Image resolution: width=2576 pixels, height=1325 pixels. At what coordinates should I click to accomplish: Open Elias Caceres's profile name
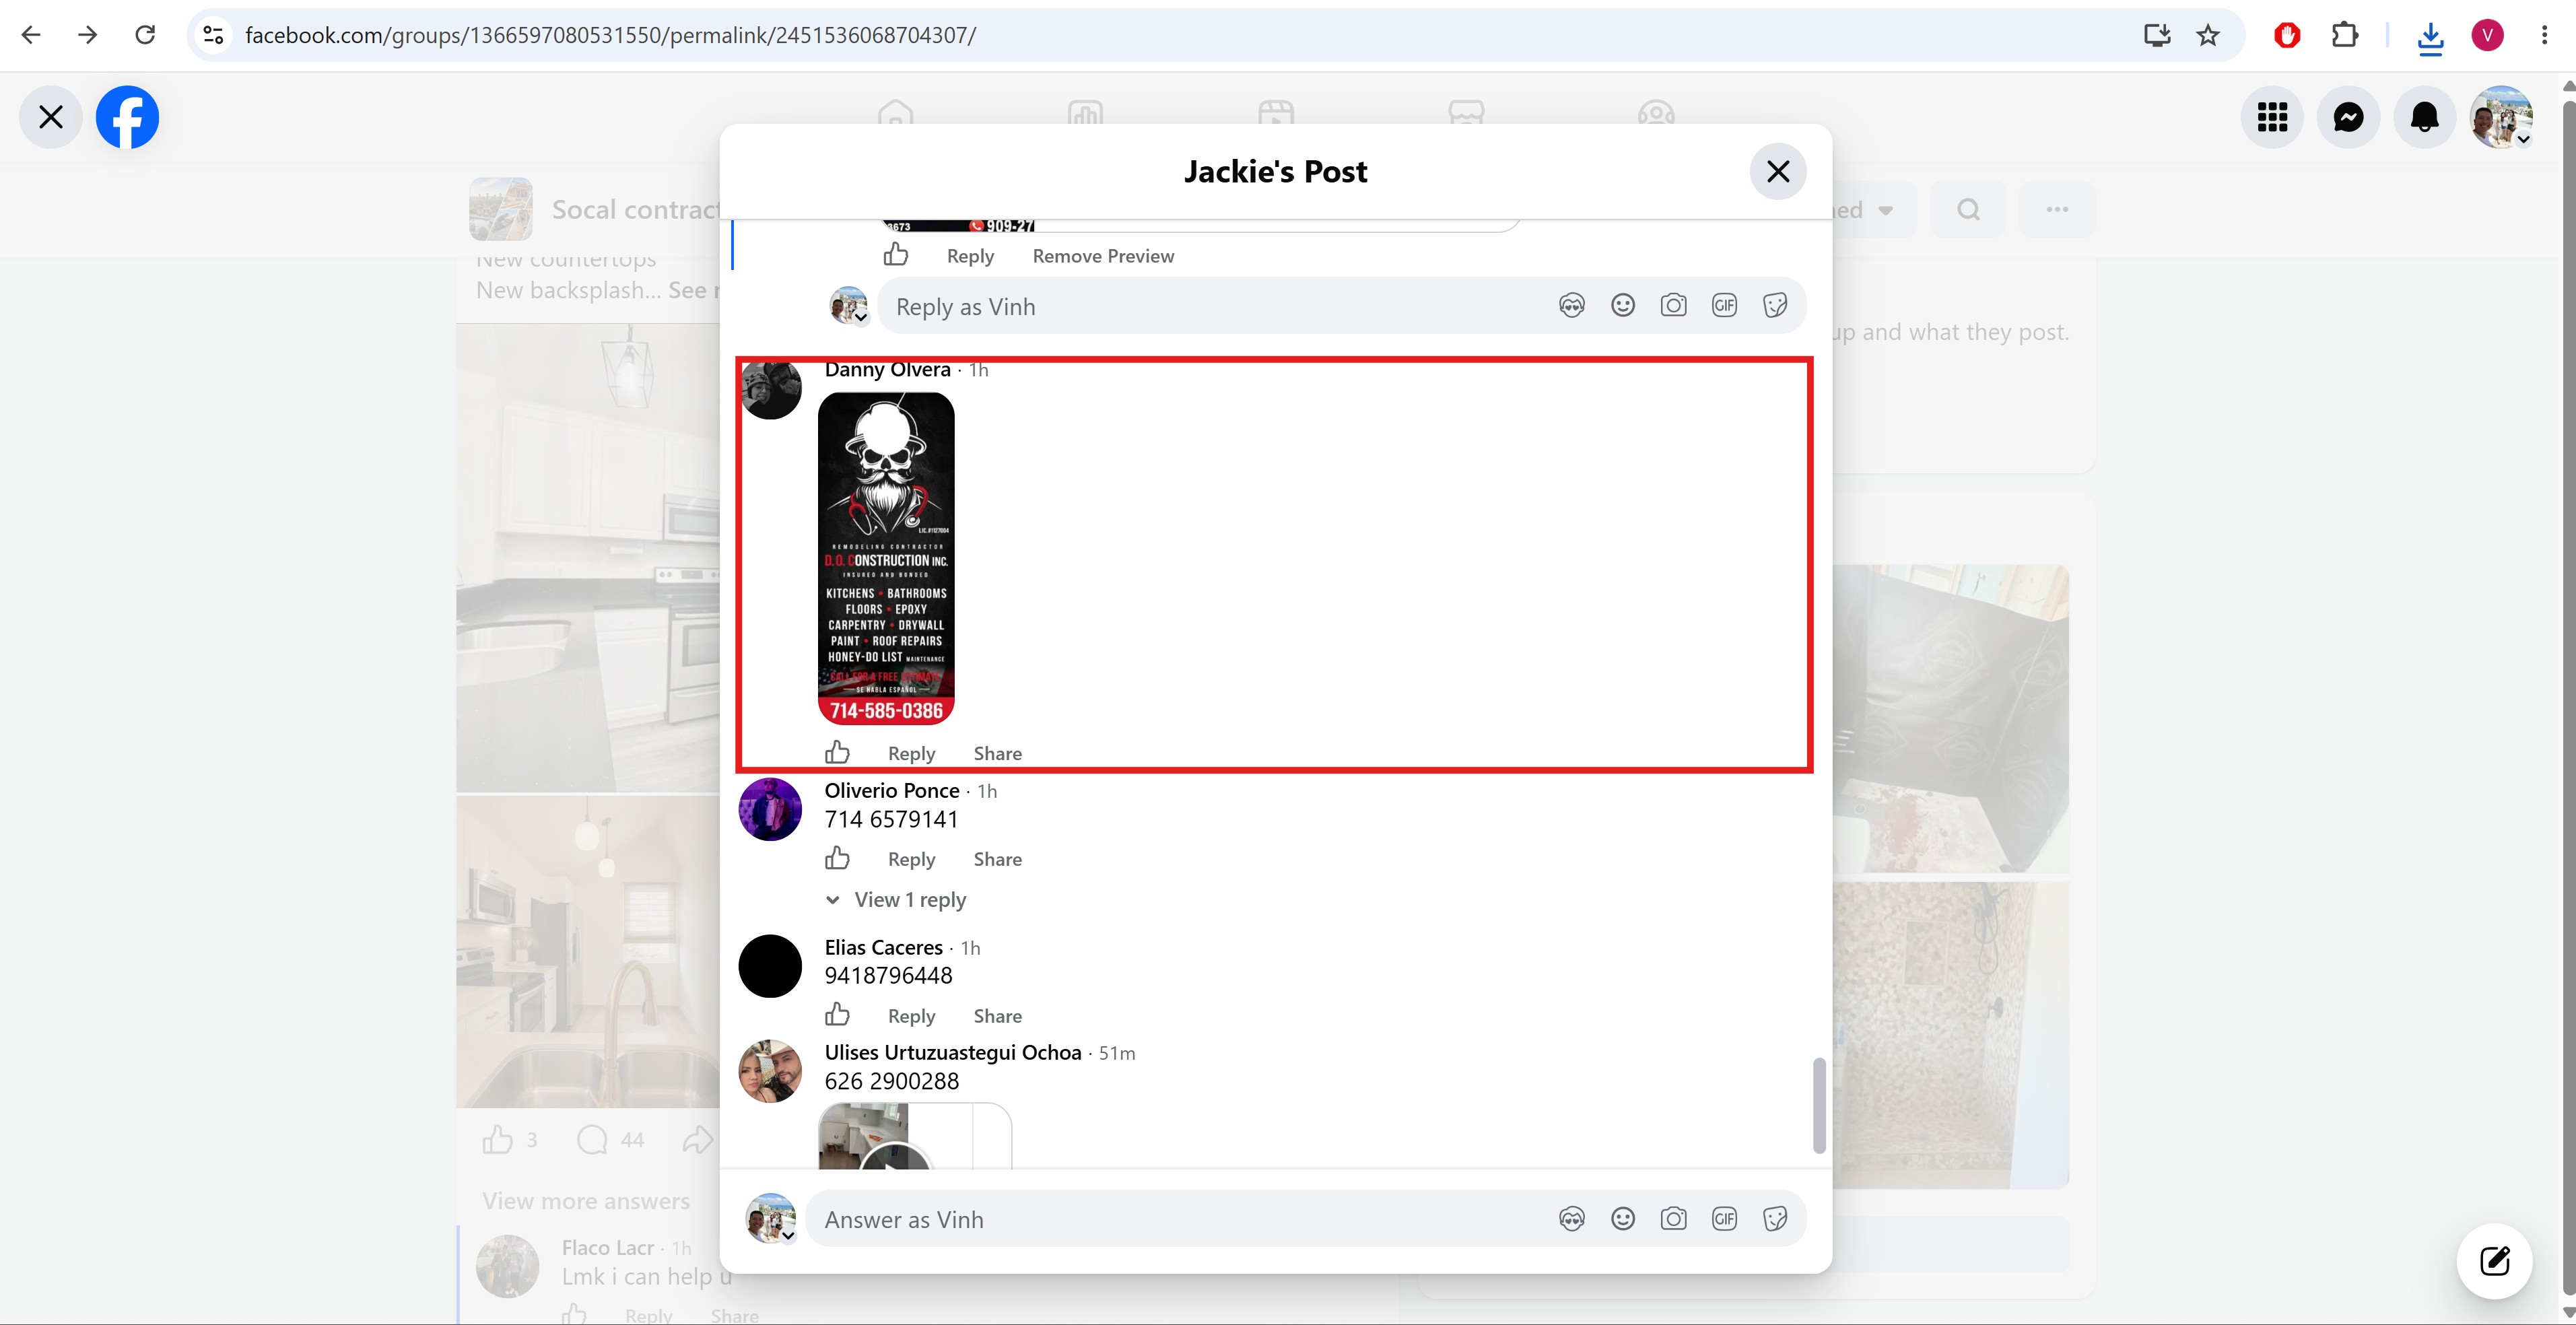click(883, 947)
